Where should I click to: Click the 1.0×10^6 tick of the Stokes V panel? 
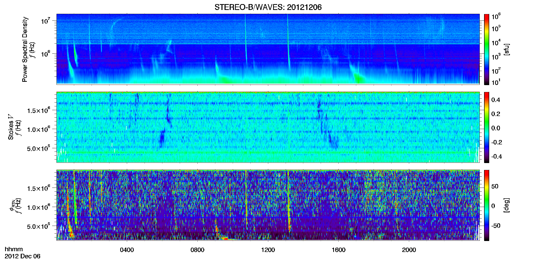click(39, 129)
